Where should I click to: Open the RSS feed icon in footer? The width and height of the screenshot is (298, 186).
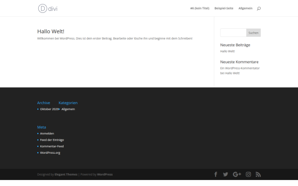[x=258, y=174]
